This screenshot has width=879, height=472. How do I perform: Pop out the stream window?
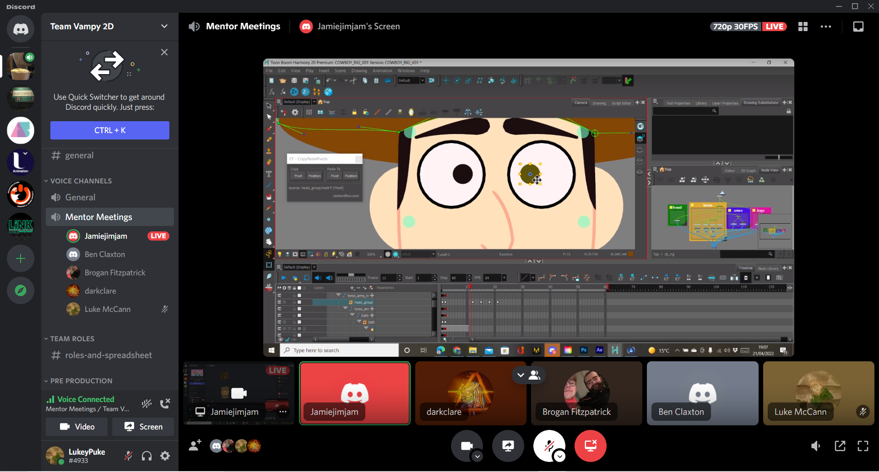[x=840, y=446]
